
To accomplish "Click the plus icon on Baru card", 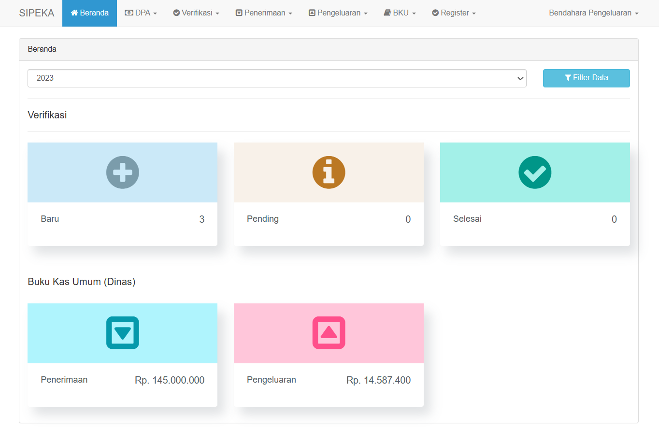I will tap(123, 172).
